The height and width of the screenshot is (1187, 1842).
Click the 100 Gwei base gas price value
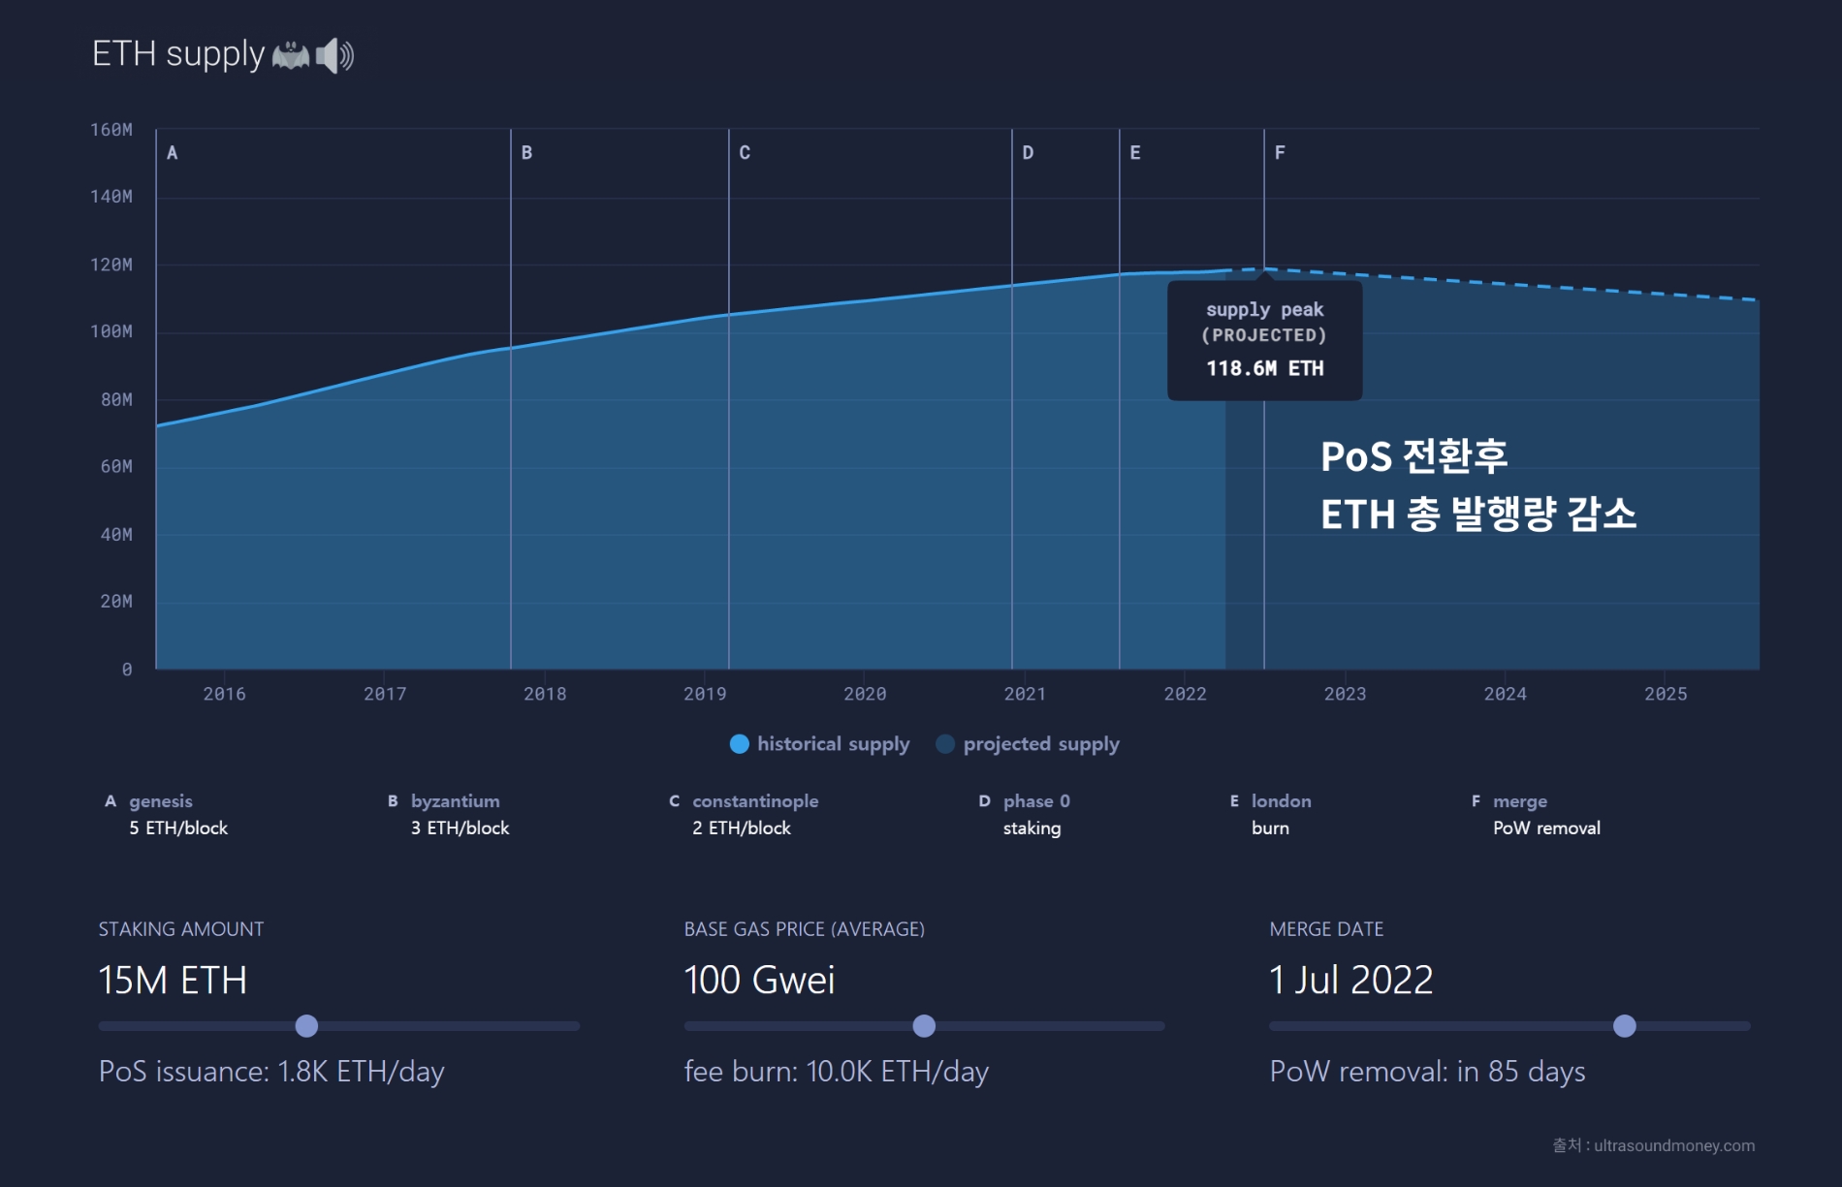760,981
